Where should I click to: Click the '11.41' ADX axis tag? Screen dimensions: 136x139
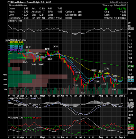pyautogui.click(x=130, y=133)
